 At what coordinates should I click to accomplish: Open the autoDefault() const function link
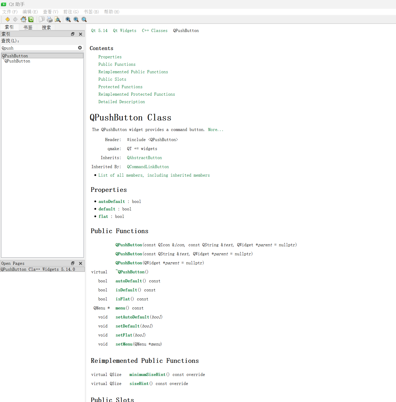pyautogui.click(x=129, y=281)
